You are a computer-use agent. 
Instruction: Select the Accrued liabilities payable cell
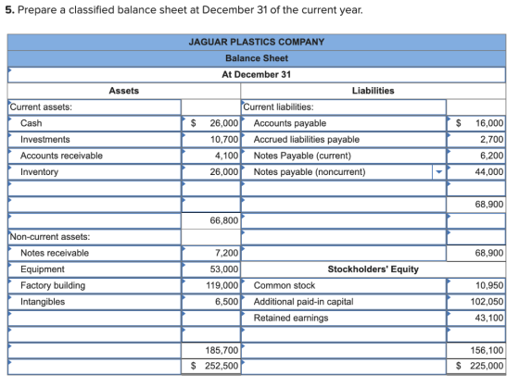pyautogui.click(x=344, y=140)
